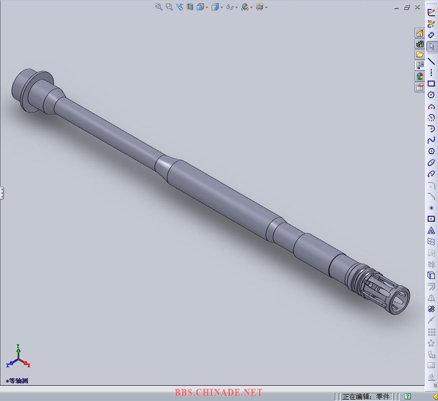Select the Polygon sketch tool
Viewport: 438px width, 401px height.
[x=431, y=151]
